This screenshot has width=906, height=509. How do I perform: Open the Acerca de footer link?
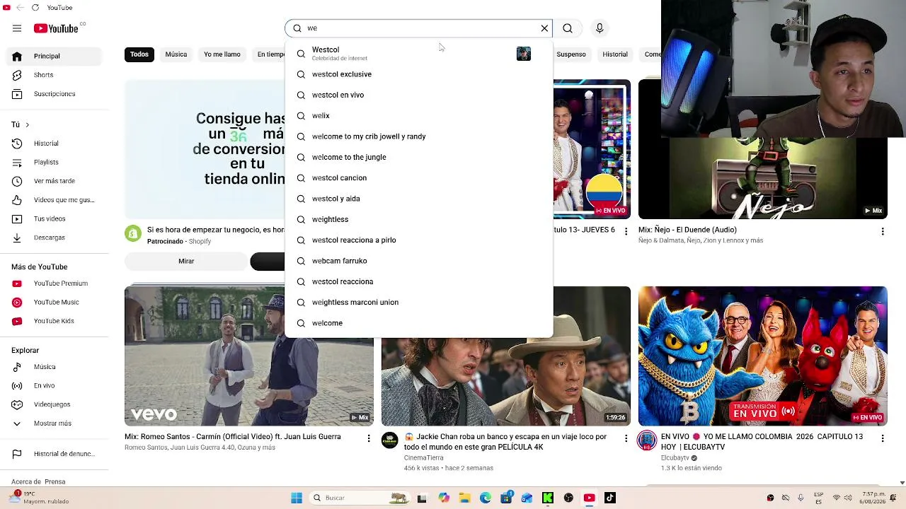pos(25,482)
